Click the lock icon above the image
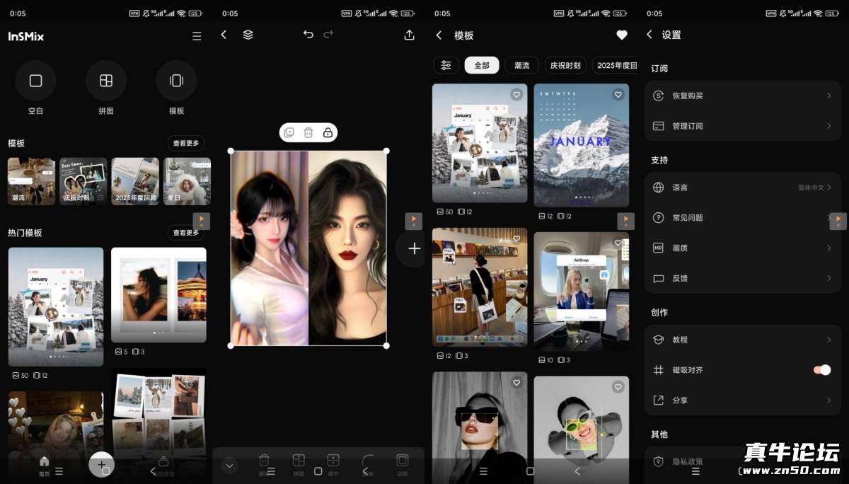 (328, 132)
